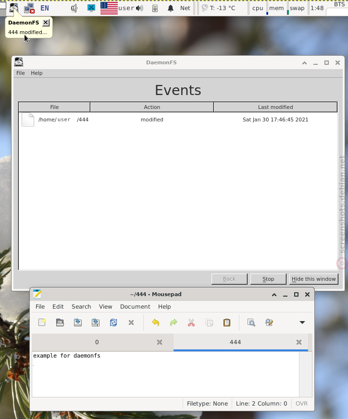The image size is (348, 419).
Task: Click the Mousepad vertical scrollbar
Action: [x=305, y=374]
